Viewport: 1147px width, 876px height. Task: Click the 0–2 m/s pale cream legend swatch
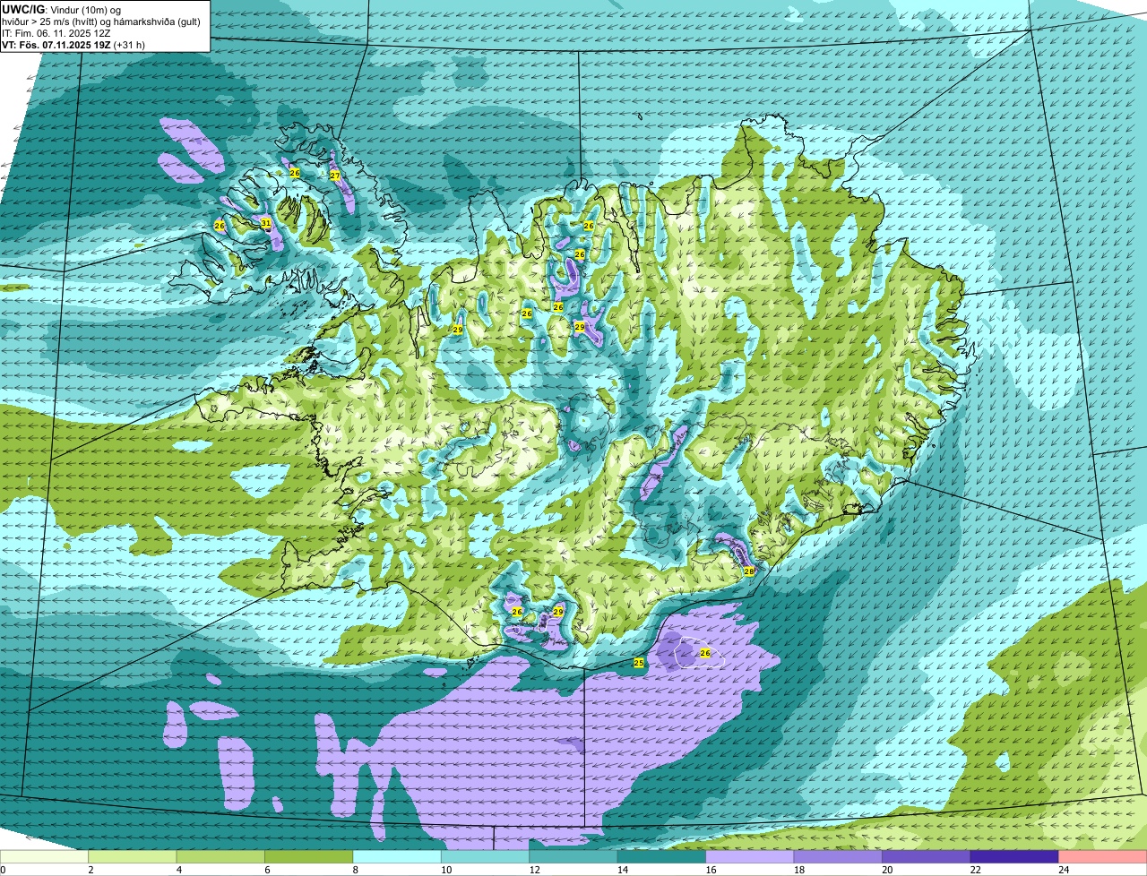coord(44,857)
